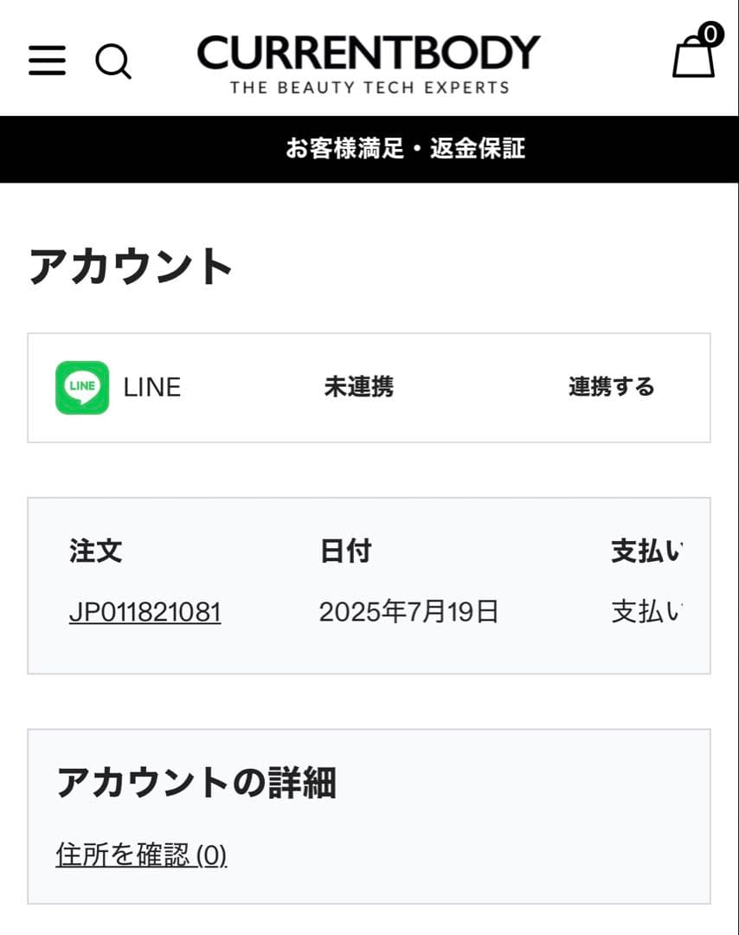Image resolution: width=739 pixels, height=935 pixels.
Task: Select the order date 2025年7月19日
Action: pos(408,613)
